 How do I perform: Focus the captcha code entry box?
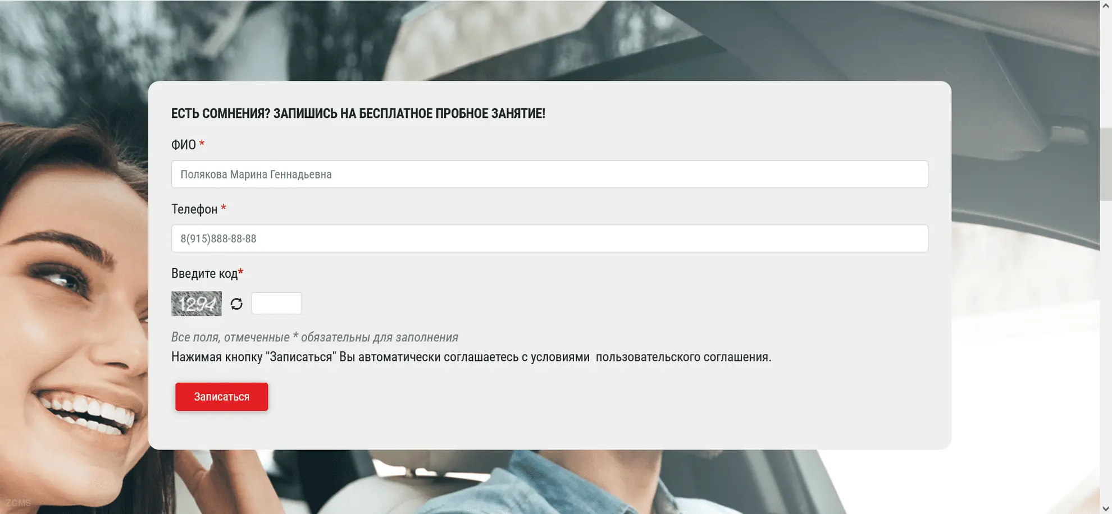coord(276,304)
